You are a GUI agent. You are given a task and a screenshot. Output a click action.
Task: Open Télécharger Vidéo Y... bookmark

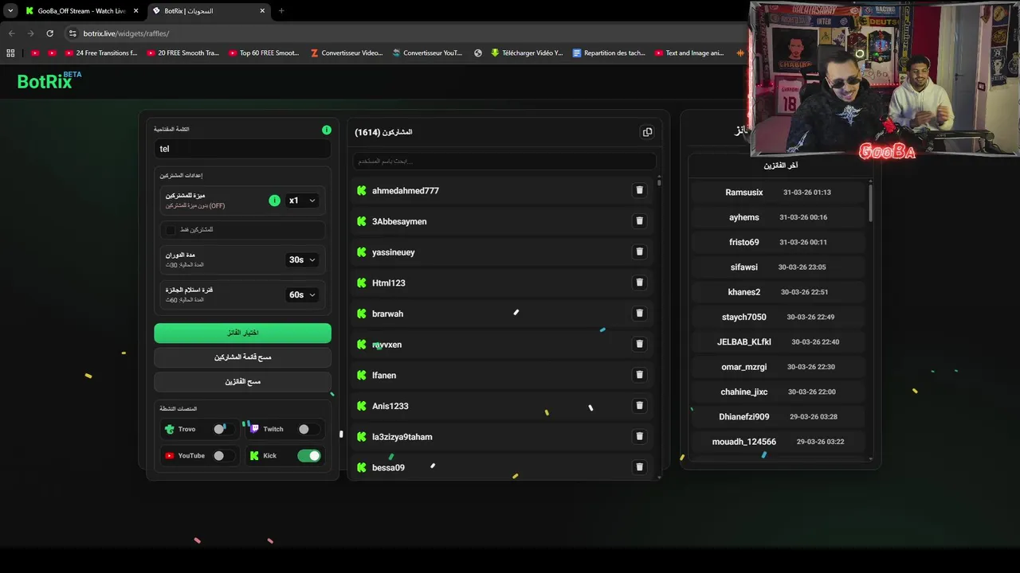click(527, 53)
